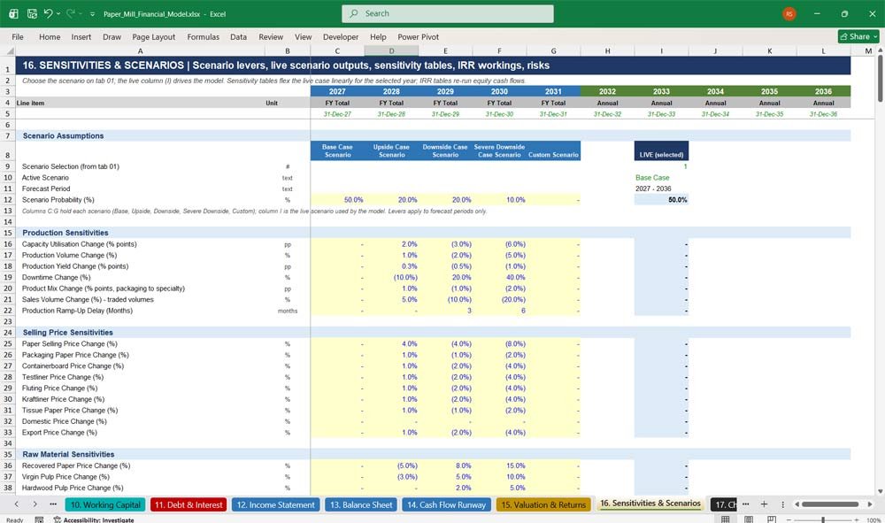Open the Redo history dropdown arrow
The width and height of the screenshot is (885, 523).
81,13
